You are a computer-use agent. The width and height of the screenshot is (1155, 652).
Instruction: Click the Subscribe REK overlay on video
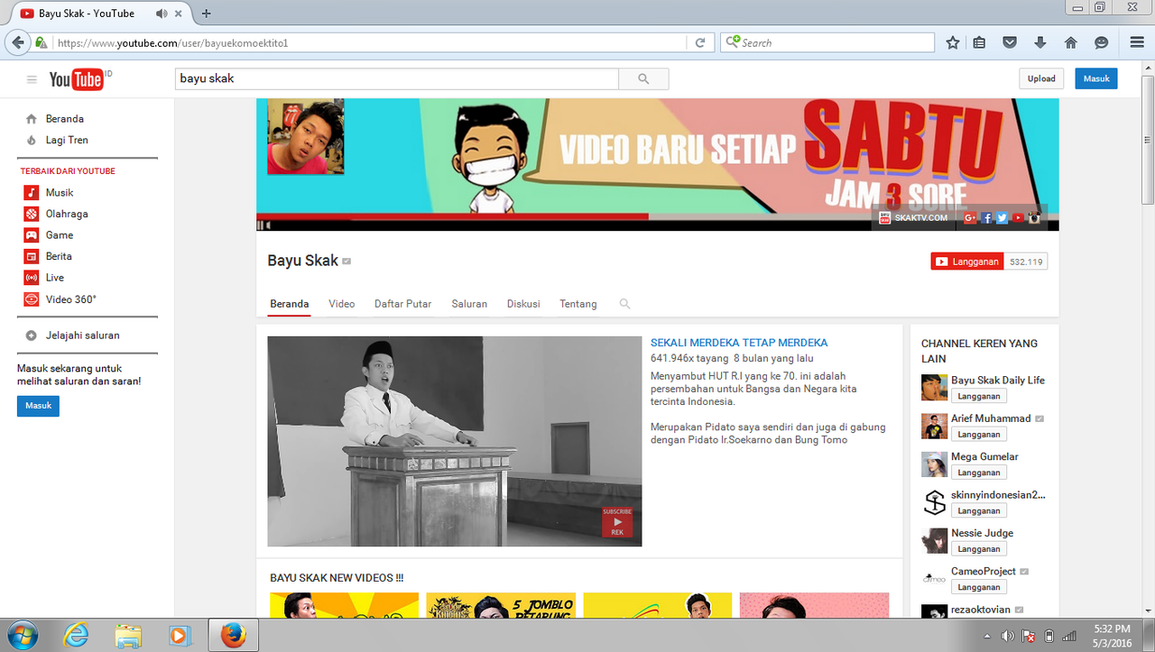(x=617, y=522)
